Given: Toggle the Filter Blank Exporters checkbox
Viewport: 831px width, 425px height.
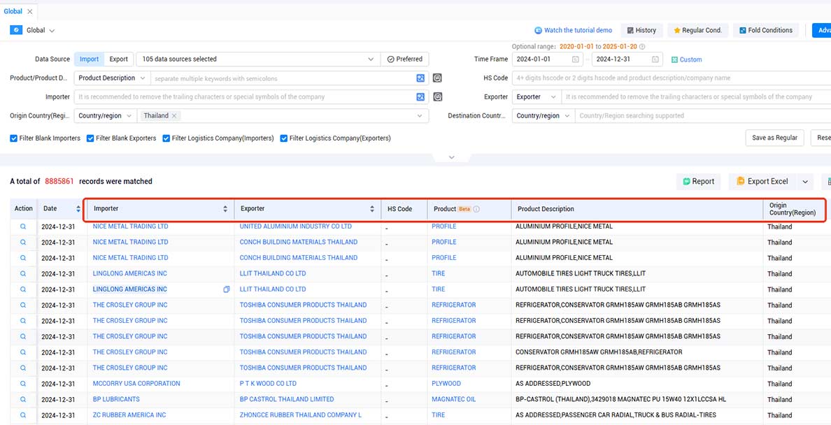Looking at the screenshot, I should click(x=91, y=138).
